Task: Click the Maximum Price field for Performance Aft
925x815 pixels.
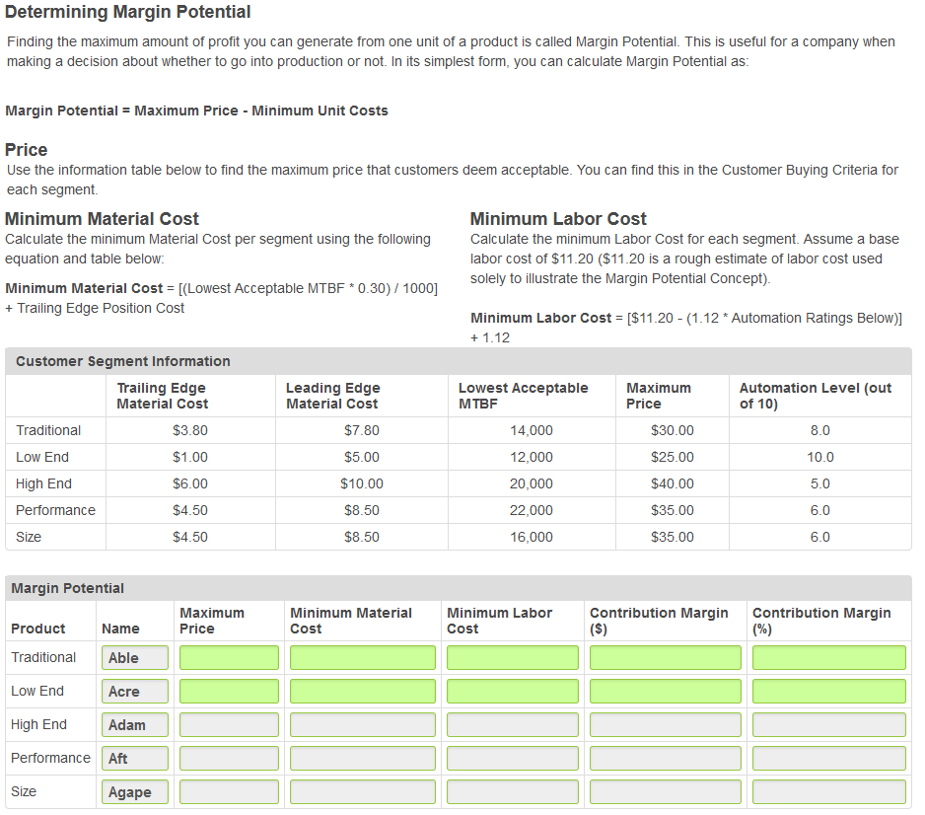Action: tap(229, 759)
